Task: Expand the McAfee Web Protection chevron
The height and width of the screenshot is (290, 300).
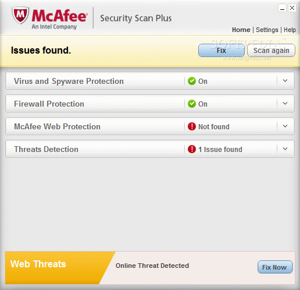Action: [285, 126]
